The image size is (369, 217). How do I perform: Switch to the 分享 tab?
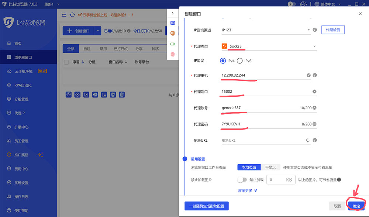tap(139, 49)
